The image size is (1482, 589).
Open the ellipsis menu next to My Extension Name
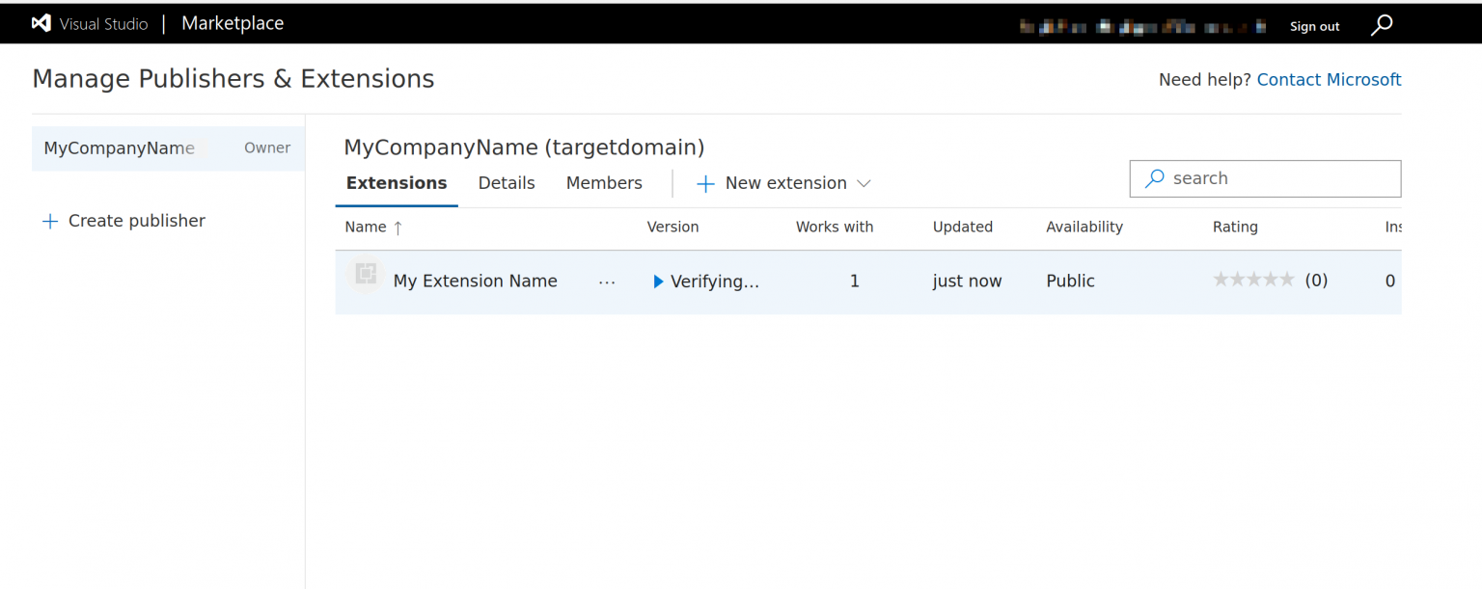pyautogui.click(x=607, y=281)
